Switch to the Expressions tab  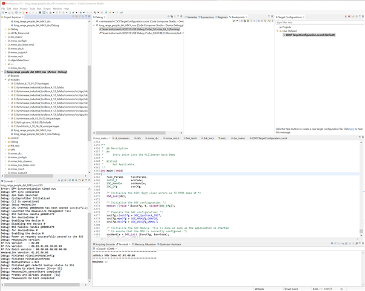[x=206, y=17]
